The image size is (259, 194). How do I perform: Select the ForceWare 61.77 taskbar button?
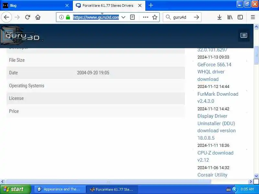tap(112, 189)
